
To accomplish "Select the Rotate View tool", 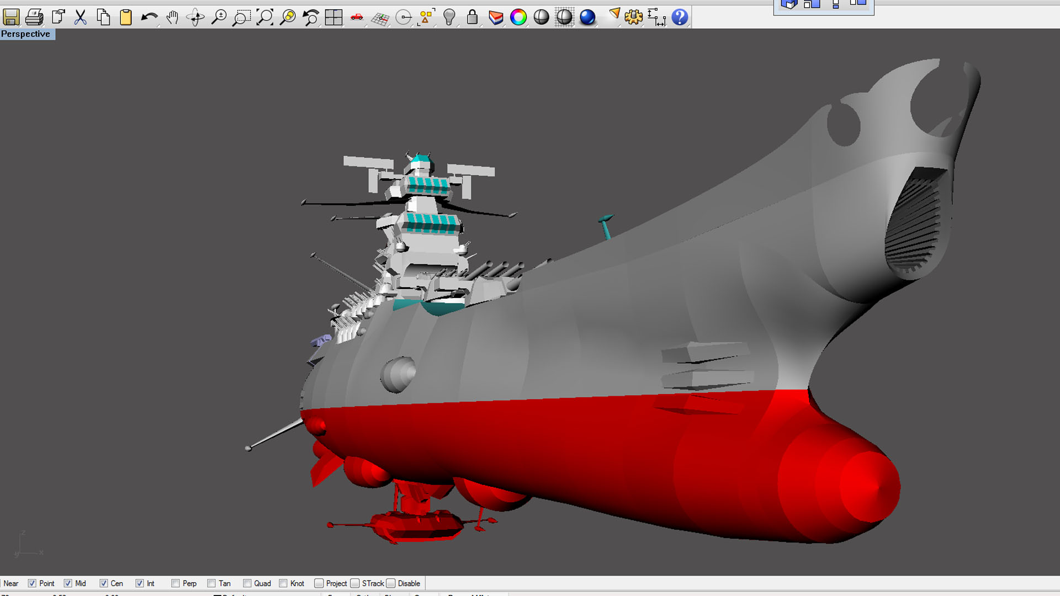I will (195, 17).
